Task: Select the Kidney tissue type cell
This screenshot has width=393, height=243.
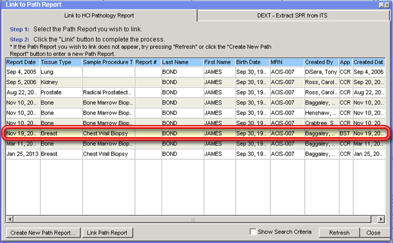Action: 61,82
